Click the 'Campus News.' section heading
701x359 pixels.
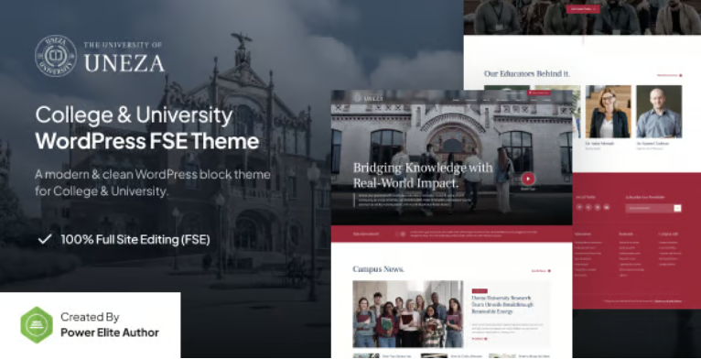[x=378, y=269]
